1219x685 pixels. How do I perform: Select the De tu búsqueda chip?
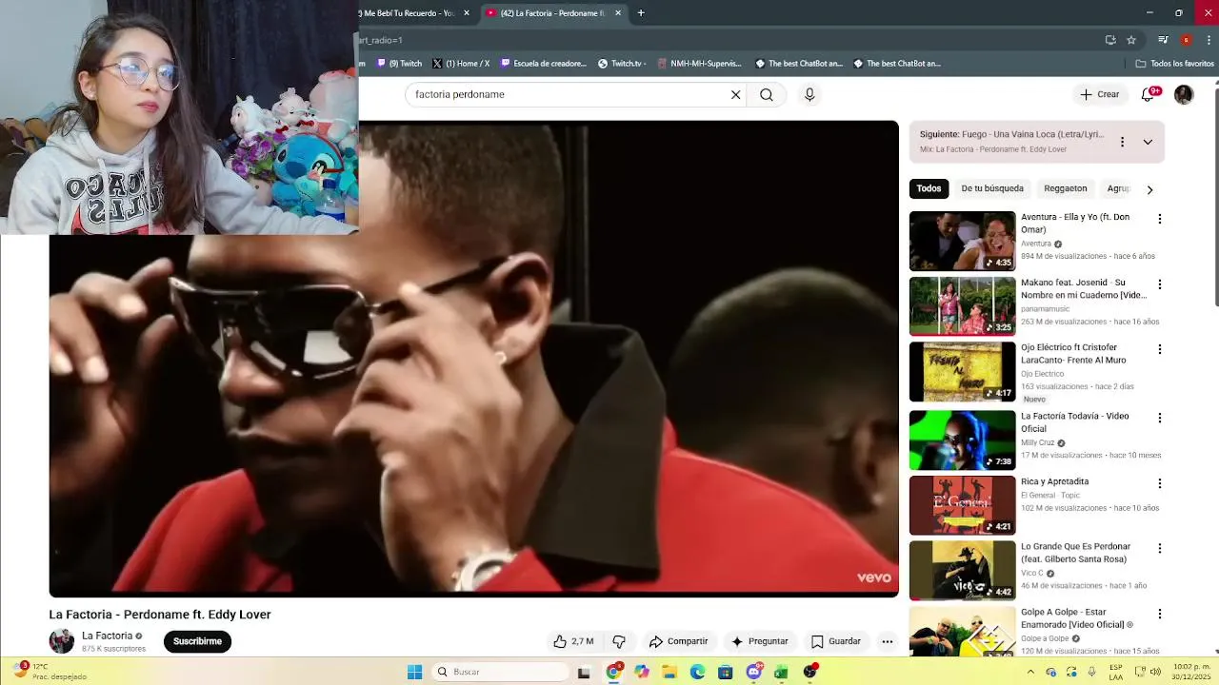coord(992,188)
